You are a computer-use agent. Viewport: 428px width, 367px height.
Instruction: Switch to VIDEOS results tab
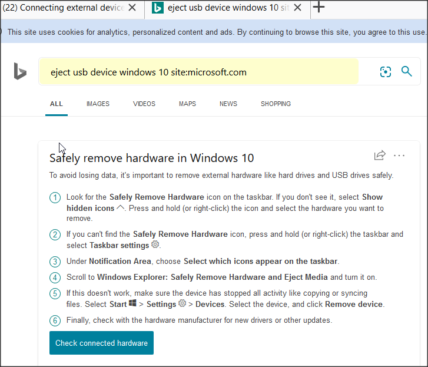click(144, 104)
